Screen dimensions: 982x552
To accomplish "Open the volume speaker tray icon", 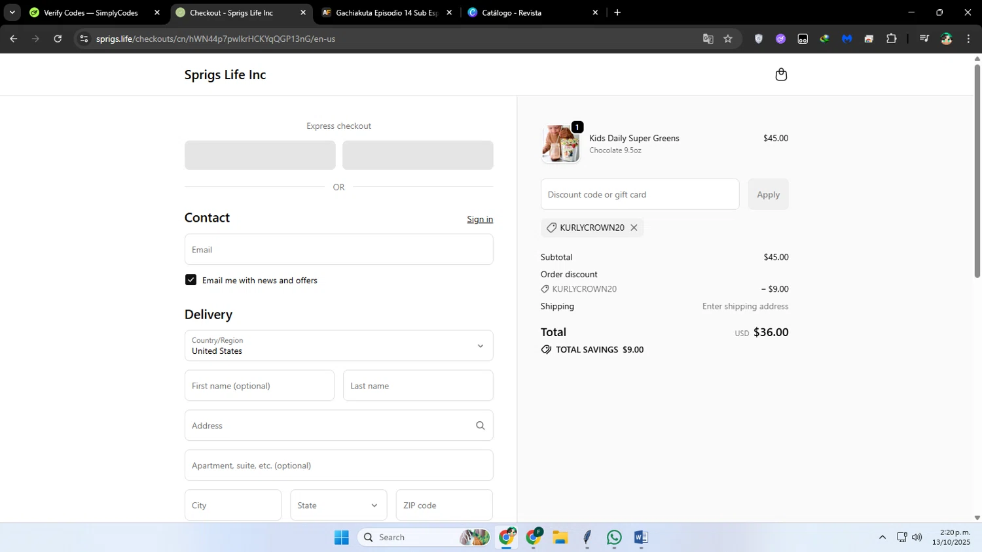I will (917, 538).
